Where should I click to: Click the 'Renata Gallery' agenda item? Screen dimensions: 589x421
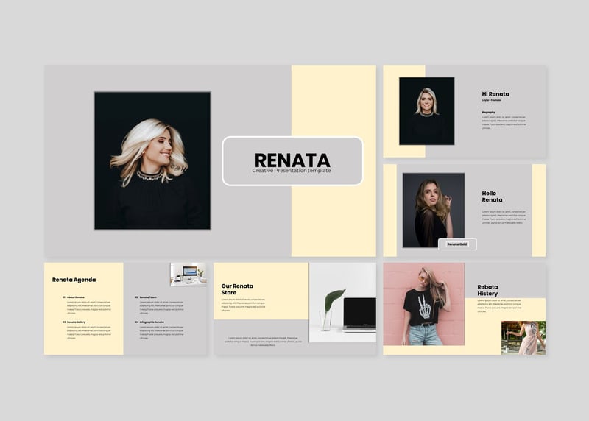[74, 322]
